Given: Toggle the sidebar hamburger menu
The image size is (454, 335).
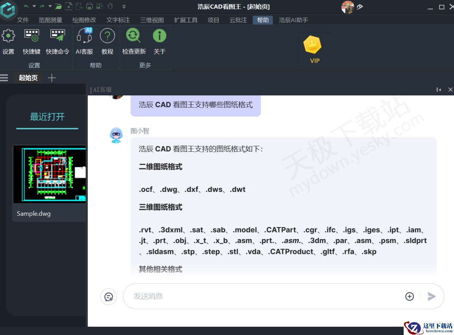Looking at the screenshot, I should click(x=4, y=78).
